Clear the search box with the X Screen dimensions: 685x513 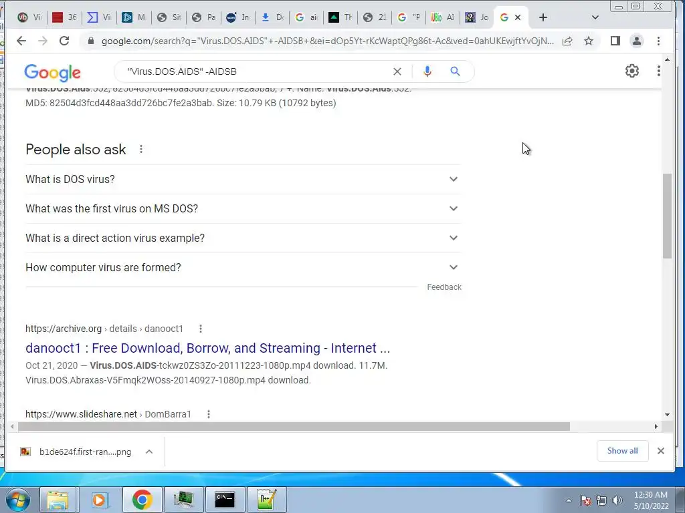(x=397, y=71)
